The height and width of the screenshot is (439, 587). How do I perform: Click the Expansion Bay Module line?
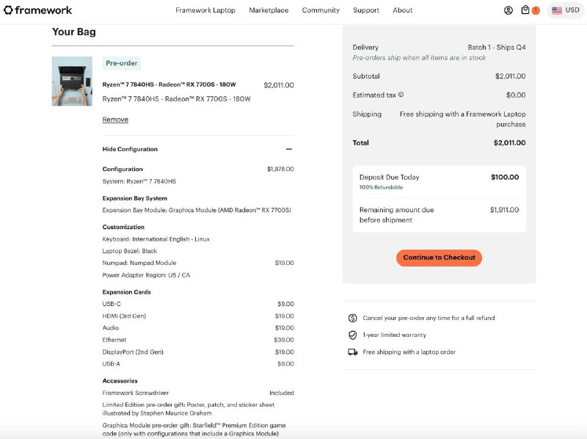click(x=197, y=210)
